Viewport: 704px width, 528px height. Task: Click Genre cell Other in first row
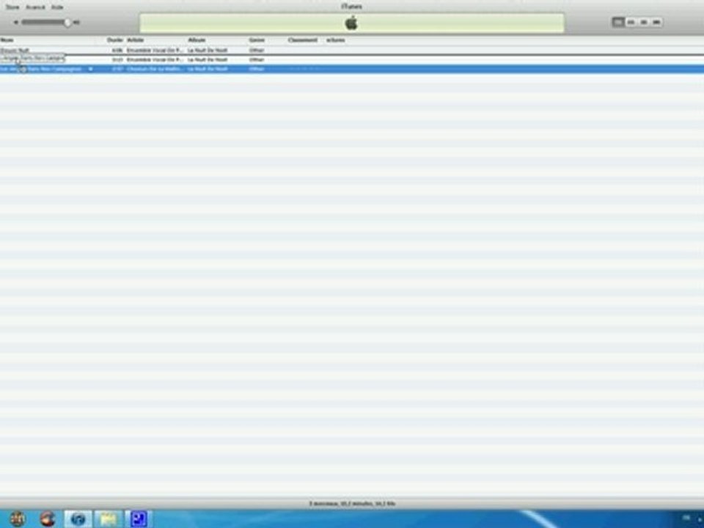pyautogui.click(x=257, y=51)
